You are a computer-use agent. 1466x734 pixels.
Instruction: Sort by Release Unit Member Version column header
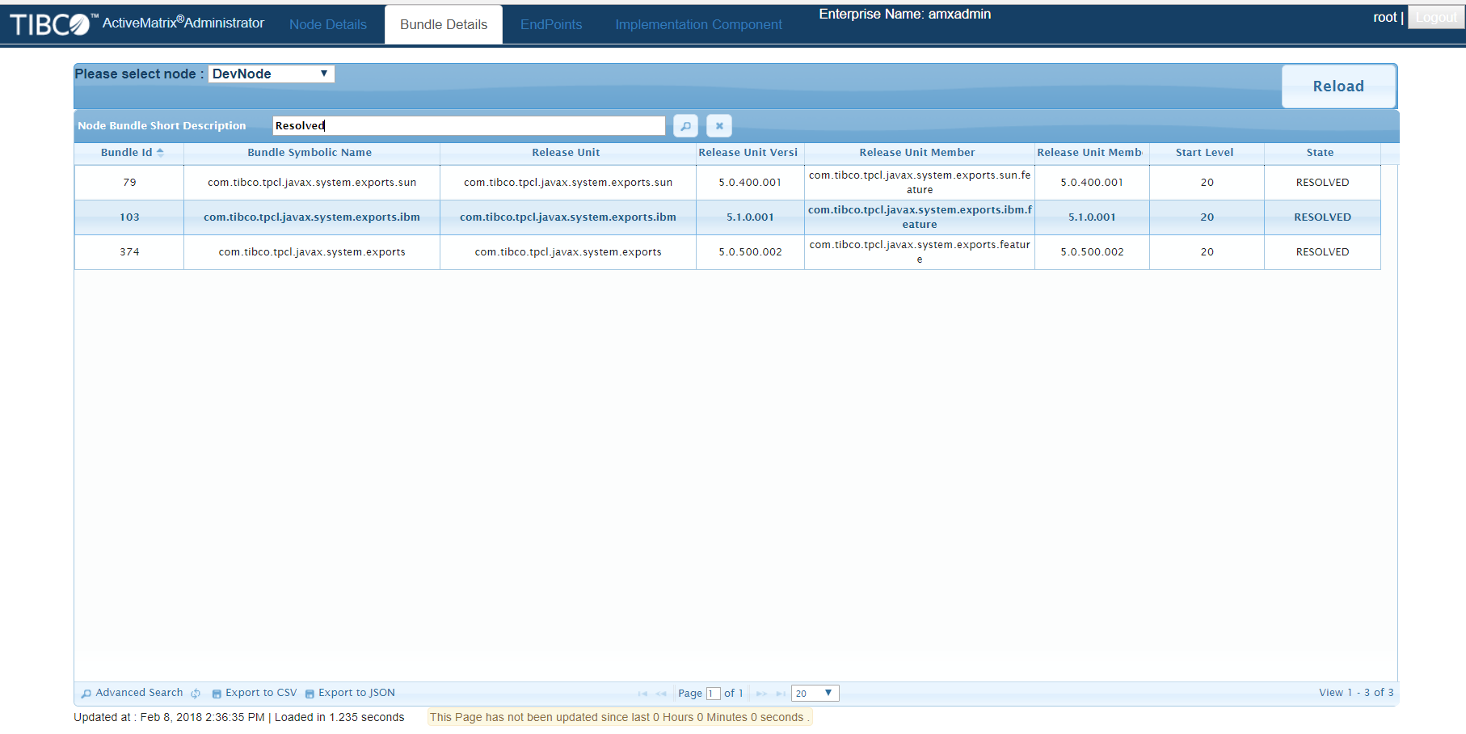click(x=1091, y=153)
